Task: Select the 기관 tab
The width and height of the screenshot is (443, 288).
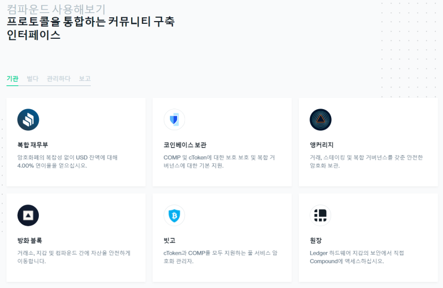Action: 12,79
